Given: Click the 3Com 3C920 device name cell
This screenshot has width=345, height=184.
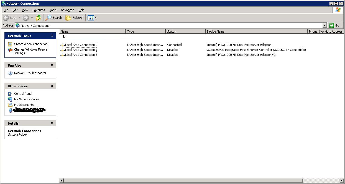Looking at the screenshot, I should pos(256,50).
